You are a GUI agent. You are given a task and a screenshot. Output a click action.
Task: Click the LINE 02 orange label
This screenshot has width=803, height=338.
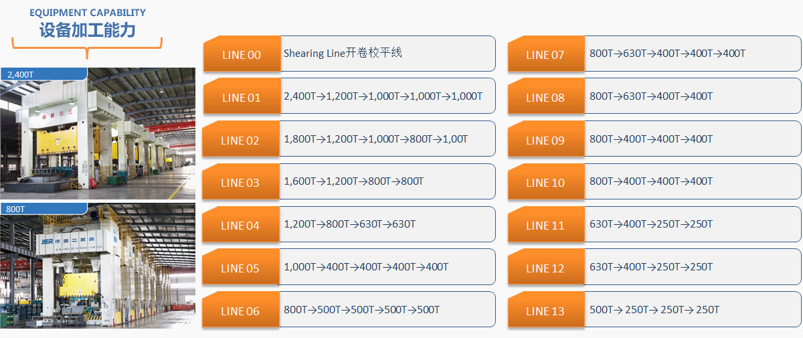(240, 141)
